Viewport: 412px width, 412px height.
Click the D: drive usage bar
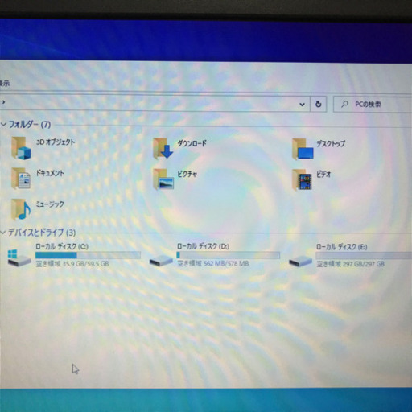[x=229, y=255]
